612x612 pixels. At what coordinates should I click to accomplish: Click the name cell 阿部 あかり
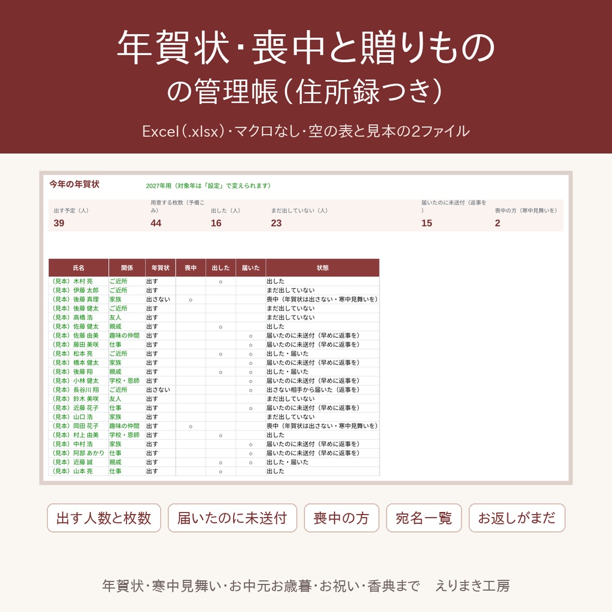[x=78, y=453]
